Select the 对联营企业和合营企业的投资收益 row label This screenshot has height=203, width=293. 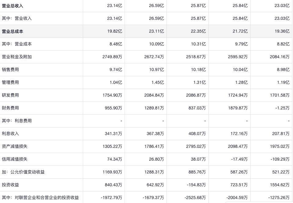(40, 198)
